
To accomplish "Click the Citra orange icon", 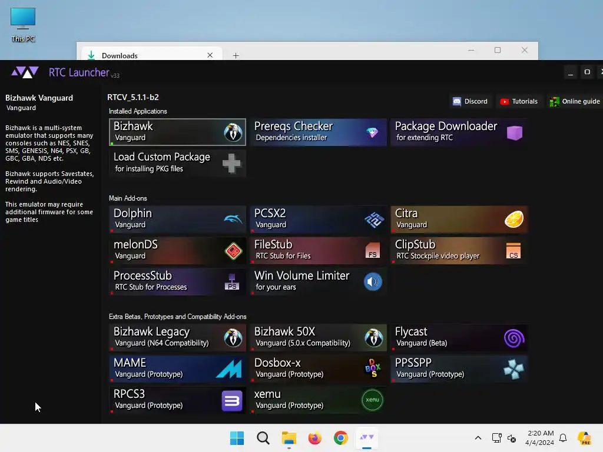I will (514, 220).
